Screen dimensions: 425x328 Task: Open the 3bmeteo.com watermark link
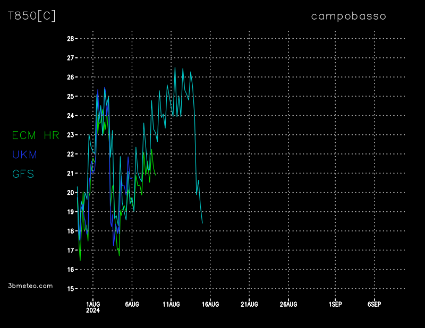click(x=30, y=286)
